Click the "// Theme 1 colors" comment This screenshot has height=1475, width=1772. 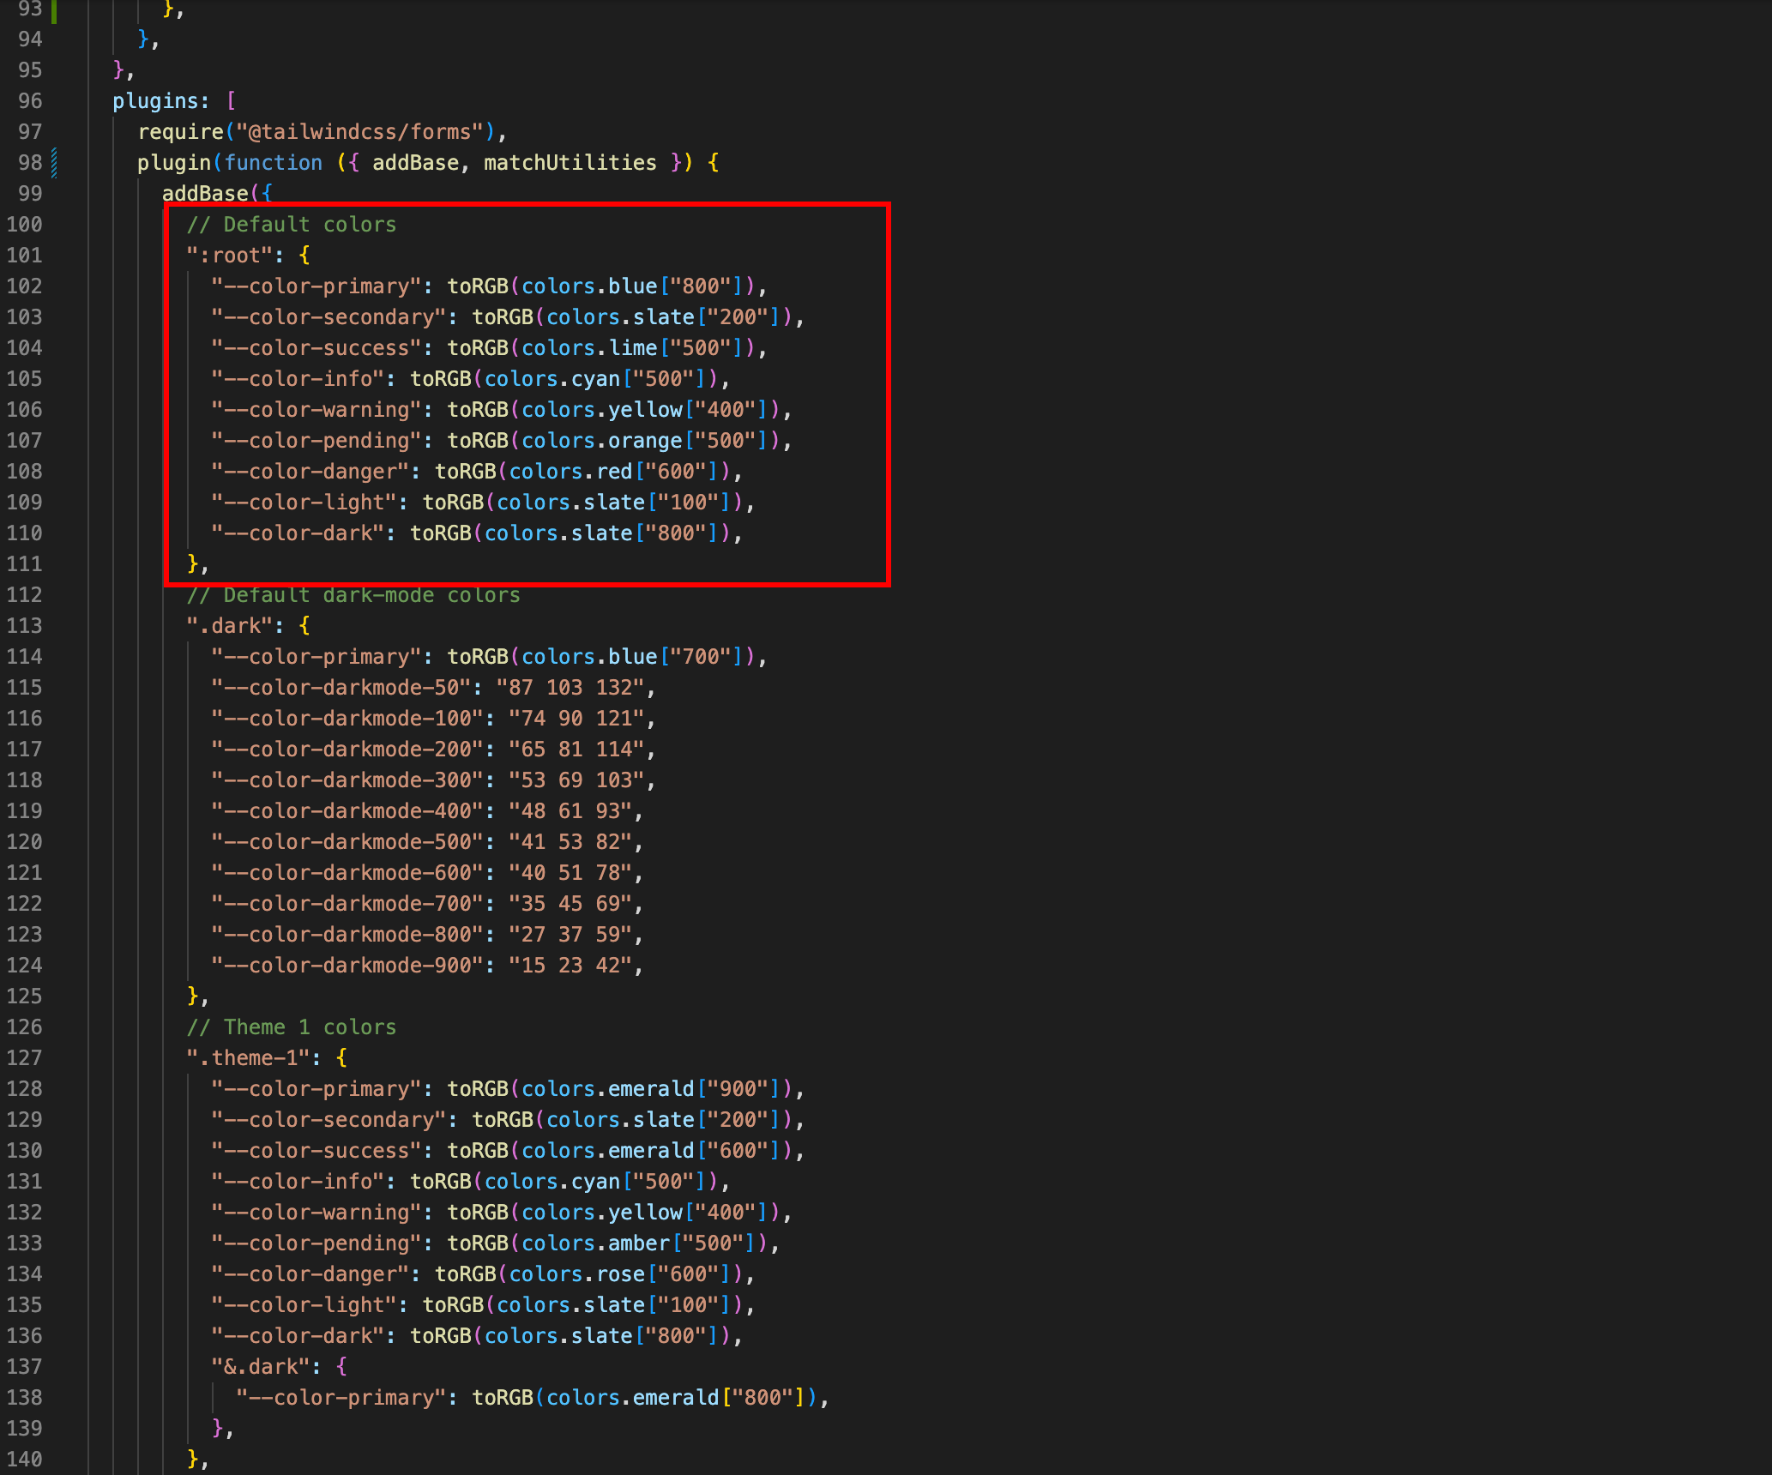point(292,1027)
